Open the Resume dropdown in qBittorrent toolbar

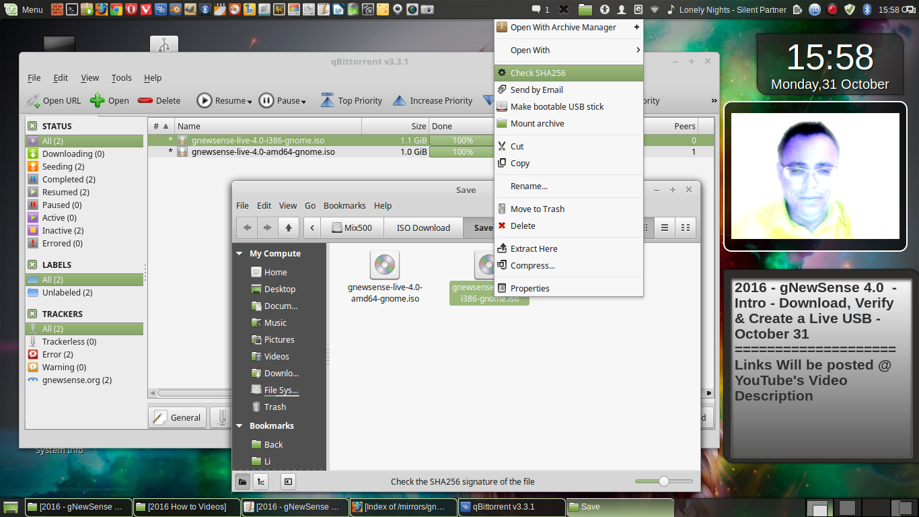click(x=250, y=102)
